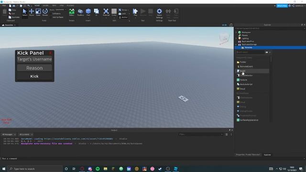Open the File Explorer taskbar icon
This screenshot has height=172, width=306.
[x=105, y=169]
